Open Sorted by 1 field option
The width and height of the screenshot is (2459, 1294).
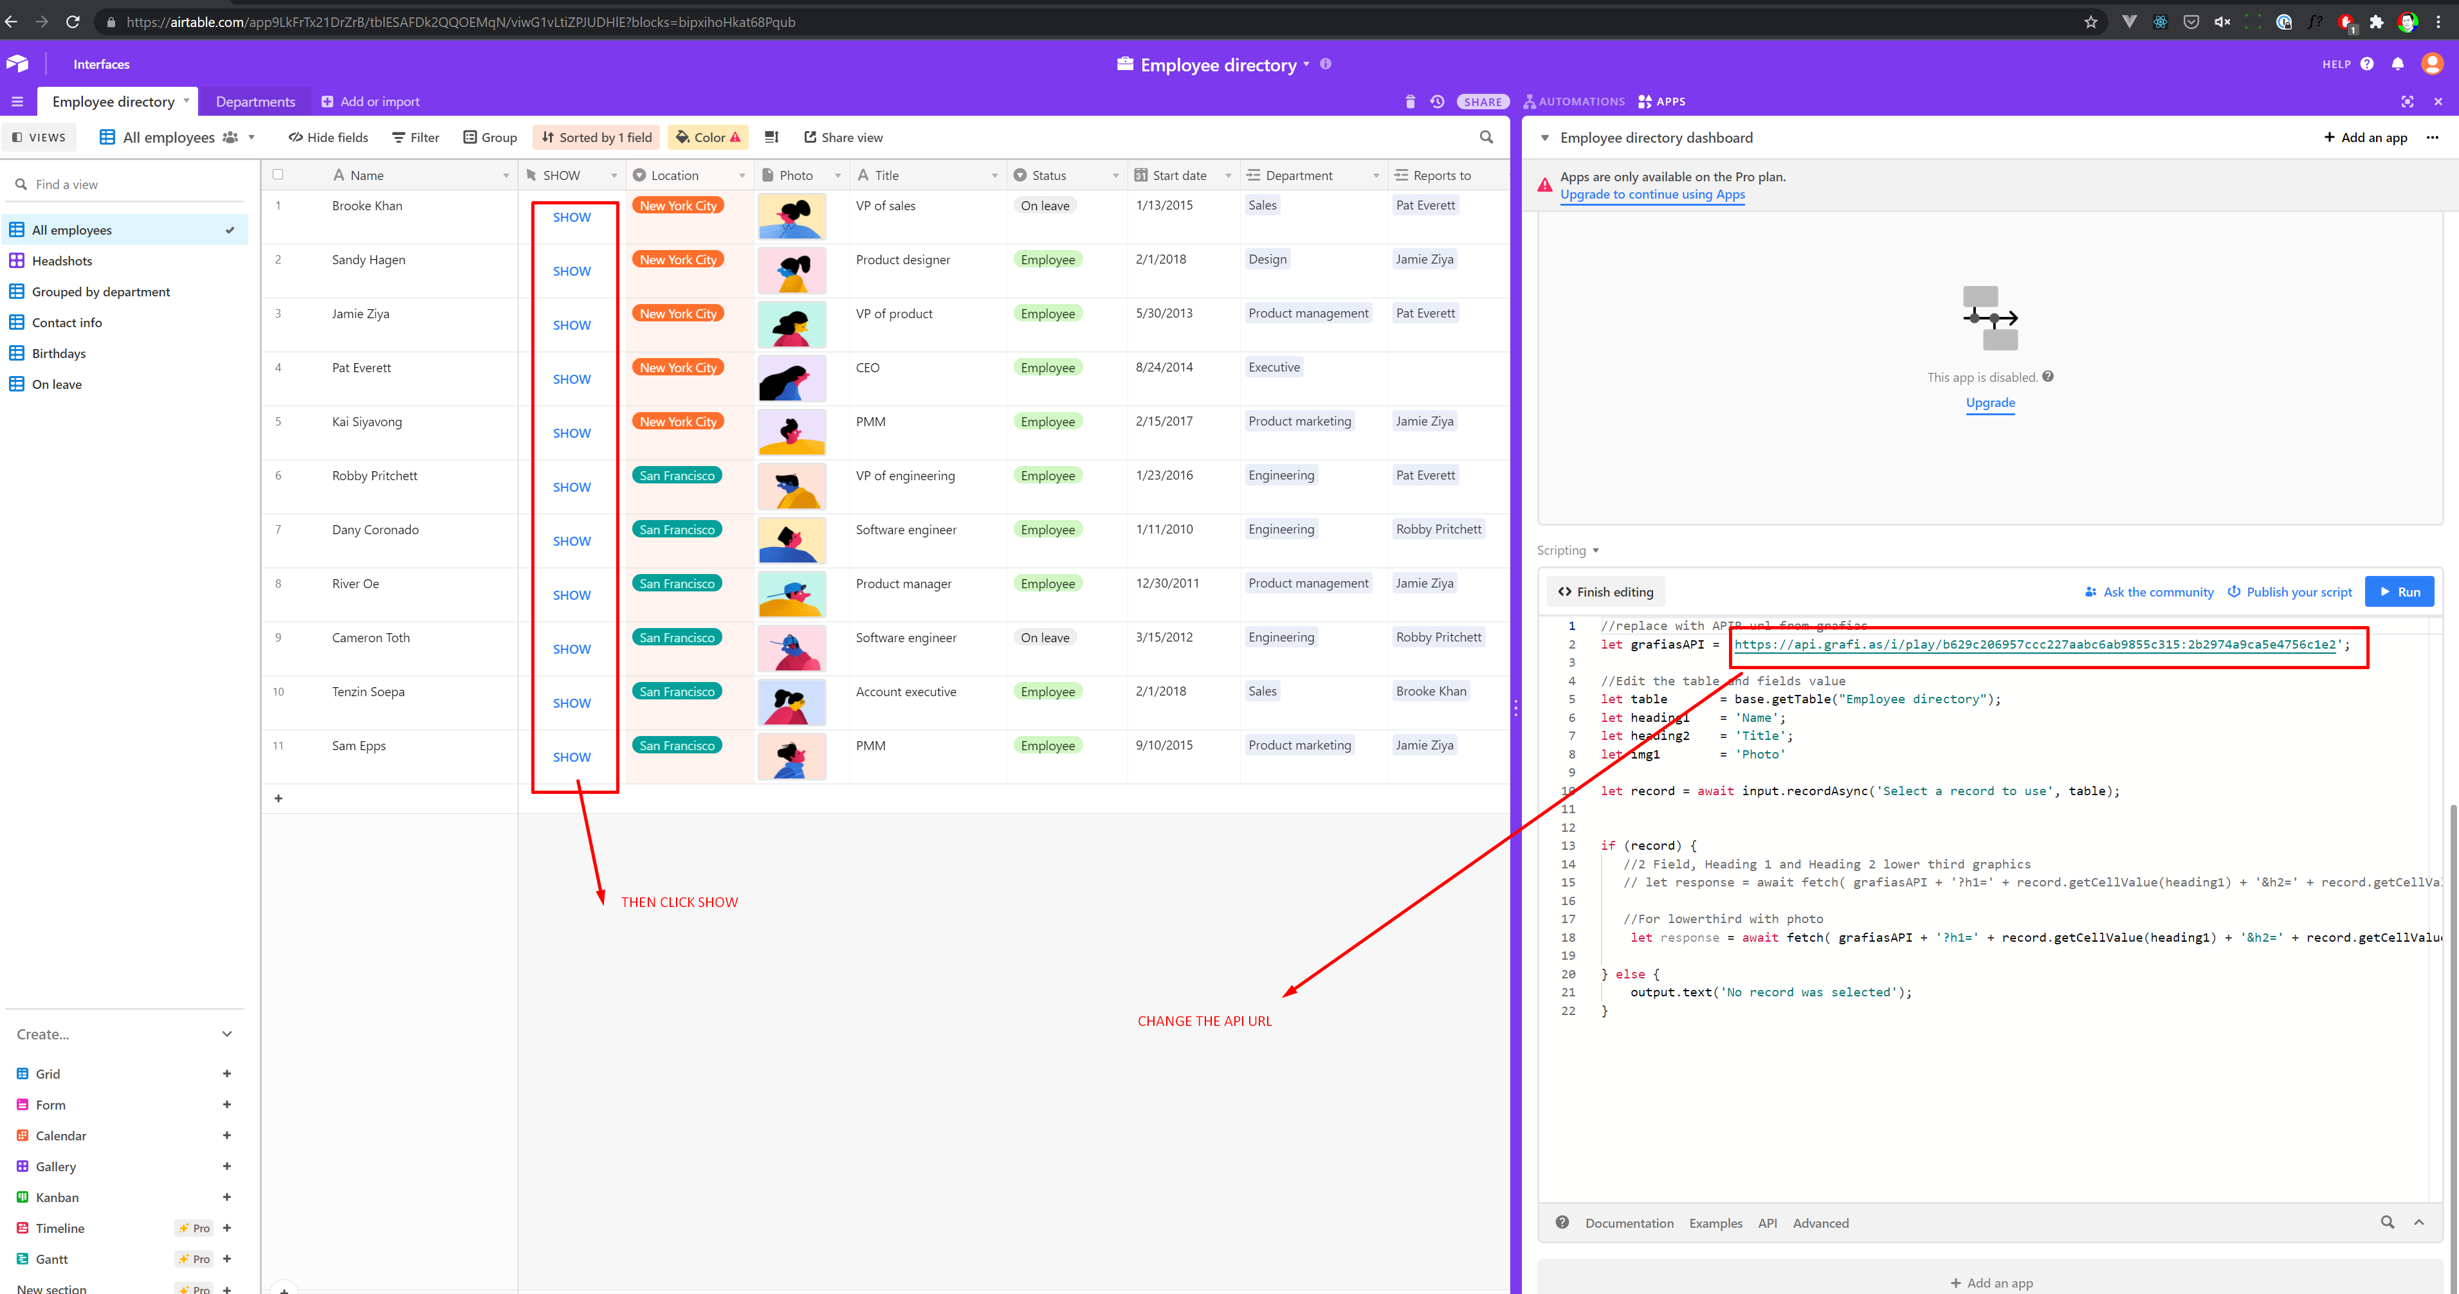(x=596, y=138)
